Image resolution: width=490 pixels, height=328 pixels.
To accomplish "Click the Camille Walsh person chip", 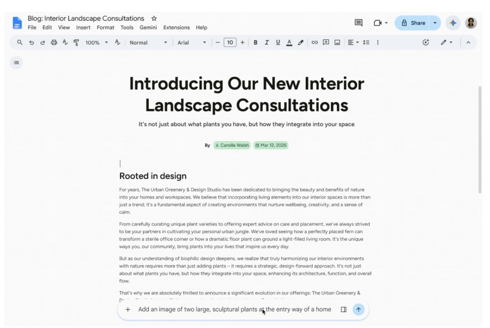I will tap(232, 145).
